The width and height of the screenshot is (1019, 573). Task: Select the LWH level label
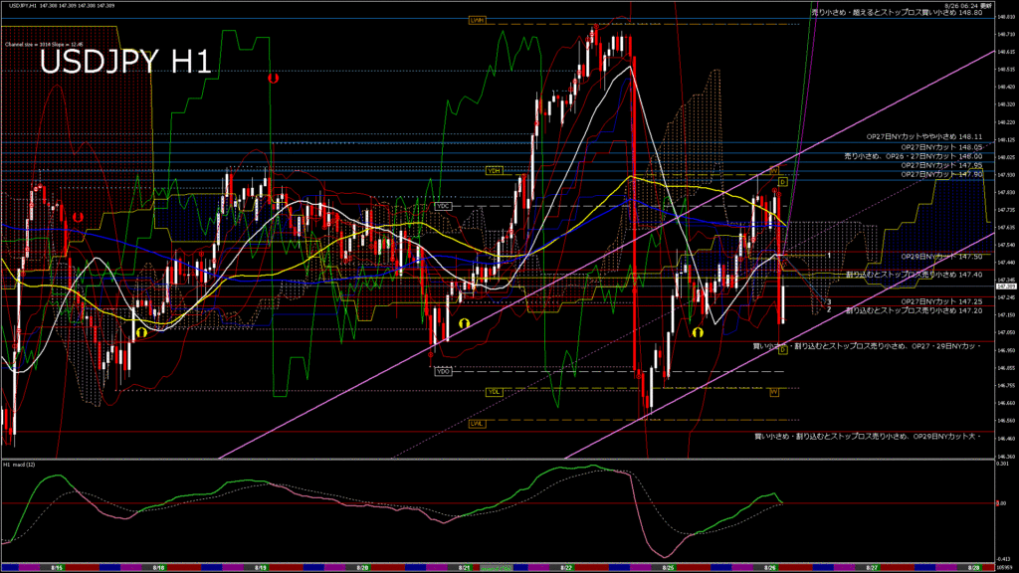click(x=477, y=20)
